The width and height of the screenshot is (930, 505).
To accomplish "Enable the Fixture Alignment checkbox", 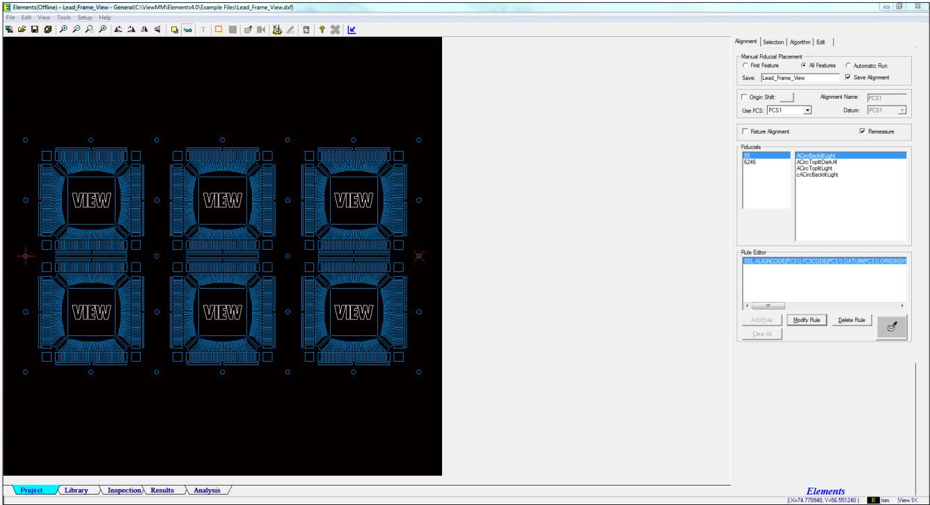I will (746, 131).
